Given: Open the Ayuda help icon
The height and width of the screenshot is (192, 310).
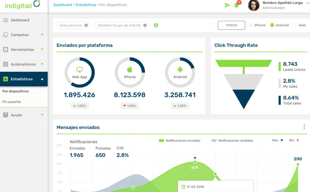Looking at the screenshot, I should pyautogui.click(x=5, y=115).
